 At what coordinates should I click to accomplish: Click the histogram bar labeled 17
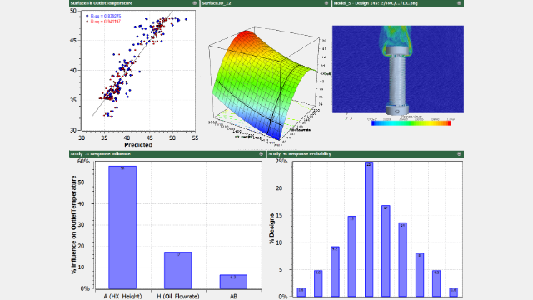[386, 251]
